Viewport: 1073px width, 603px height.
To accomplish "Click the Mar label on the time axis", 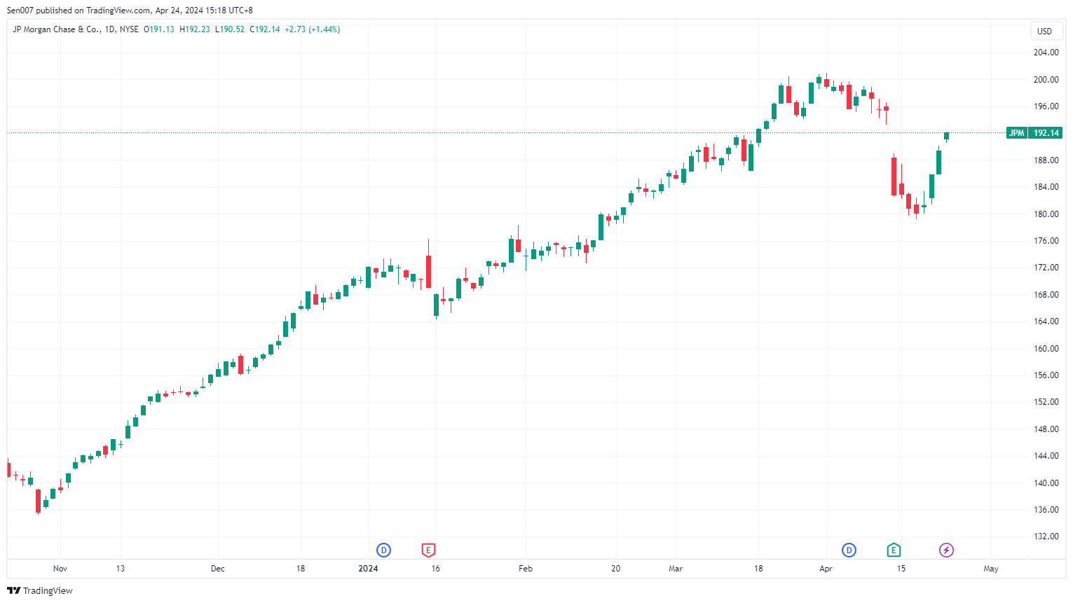I will point(676,569).
